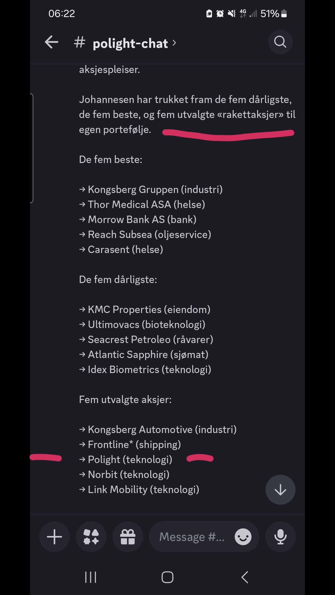Screen dimensions: 335x595
Task: Open the apps launcher icon
Action: (91, 537)
